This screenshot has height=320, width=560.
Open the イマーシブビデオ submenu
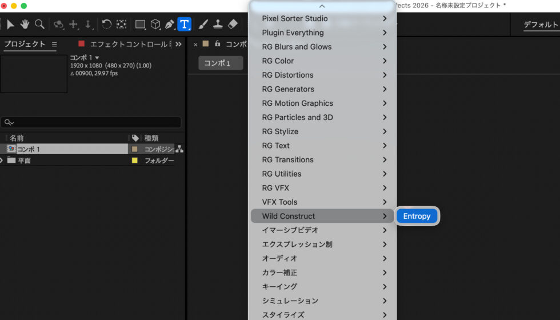[x=323, y=230]
